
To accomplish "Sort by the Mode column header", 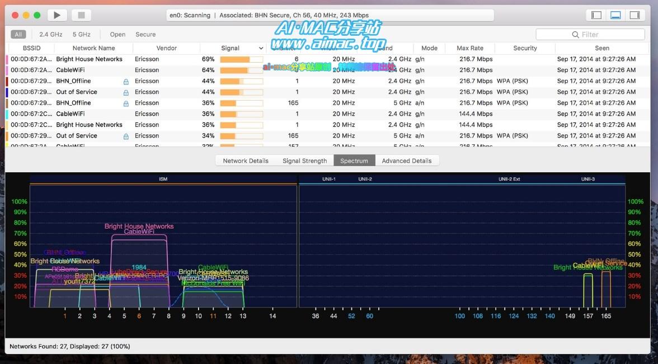I will [429, 48].
